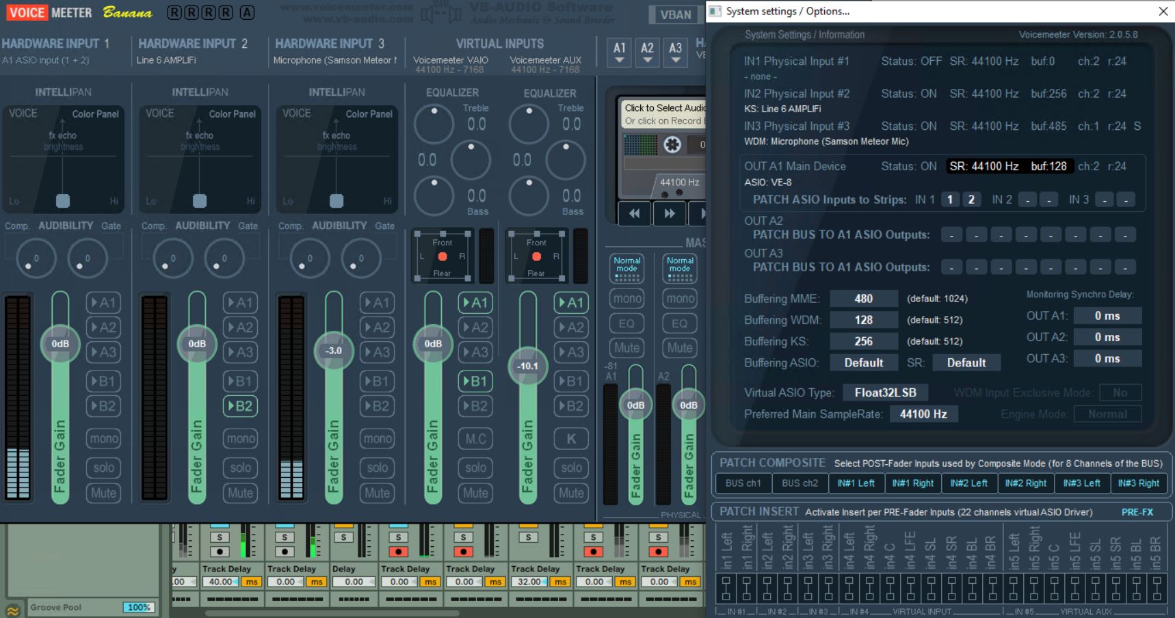Click Hardware Input 3 fader at -3.0

point(334,350)
